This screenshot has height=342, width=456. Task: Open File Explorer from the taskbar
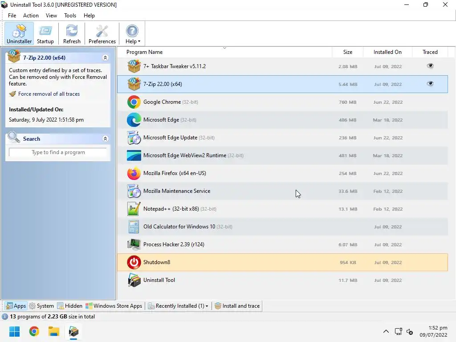54,331
